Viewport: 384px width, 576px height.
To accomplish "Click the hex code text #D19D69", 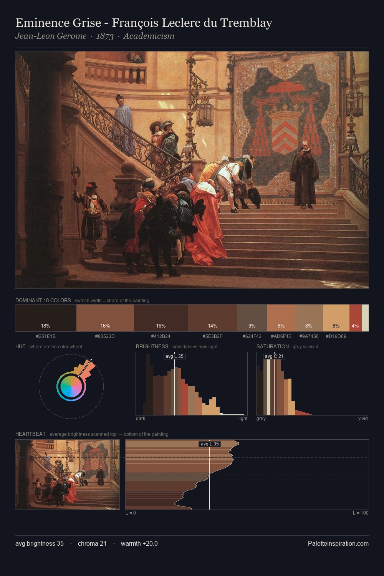I will coord(336,336).
